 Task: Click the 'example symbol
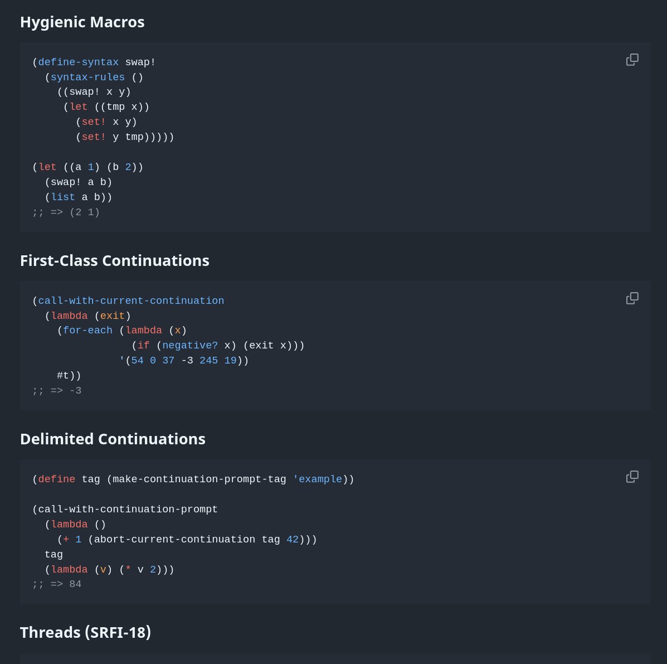pos(317,479)
